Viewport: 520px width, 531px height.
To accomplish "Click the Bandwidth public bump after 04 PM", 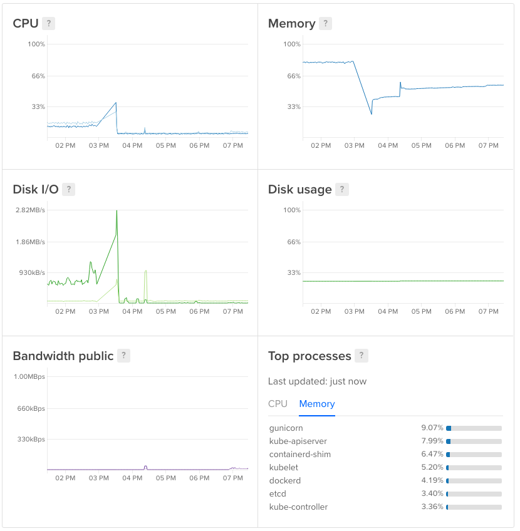I will [145, 467].
